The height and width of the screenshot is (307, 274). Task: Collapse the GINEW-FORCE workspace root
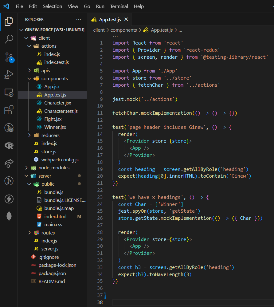pyautogui.click(x=21, y=30)
